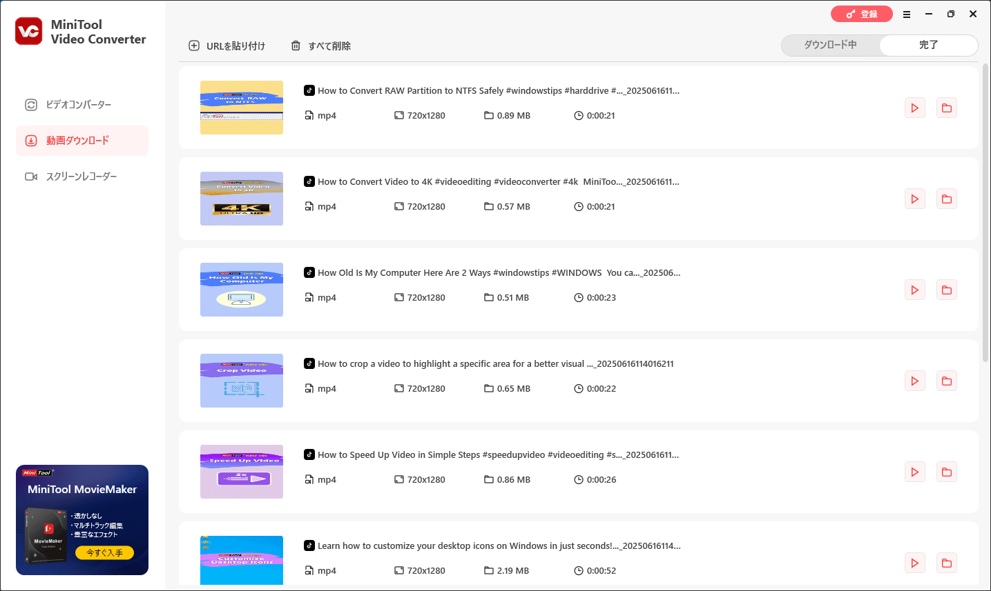Open thumbnail of How Old Is My Computer
Image resolution: width=991 pixels, height=591 pixels.
click(242, 290)
